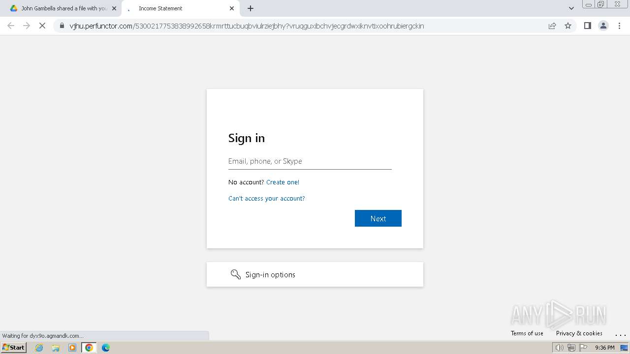
Task: Close the John Gambella shared file tab
Action: coord(114,8)
